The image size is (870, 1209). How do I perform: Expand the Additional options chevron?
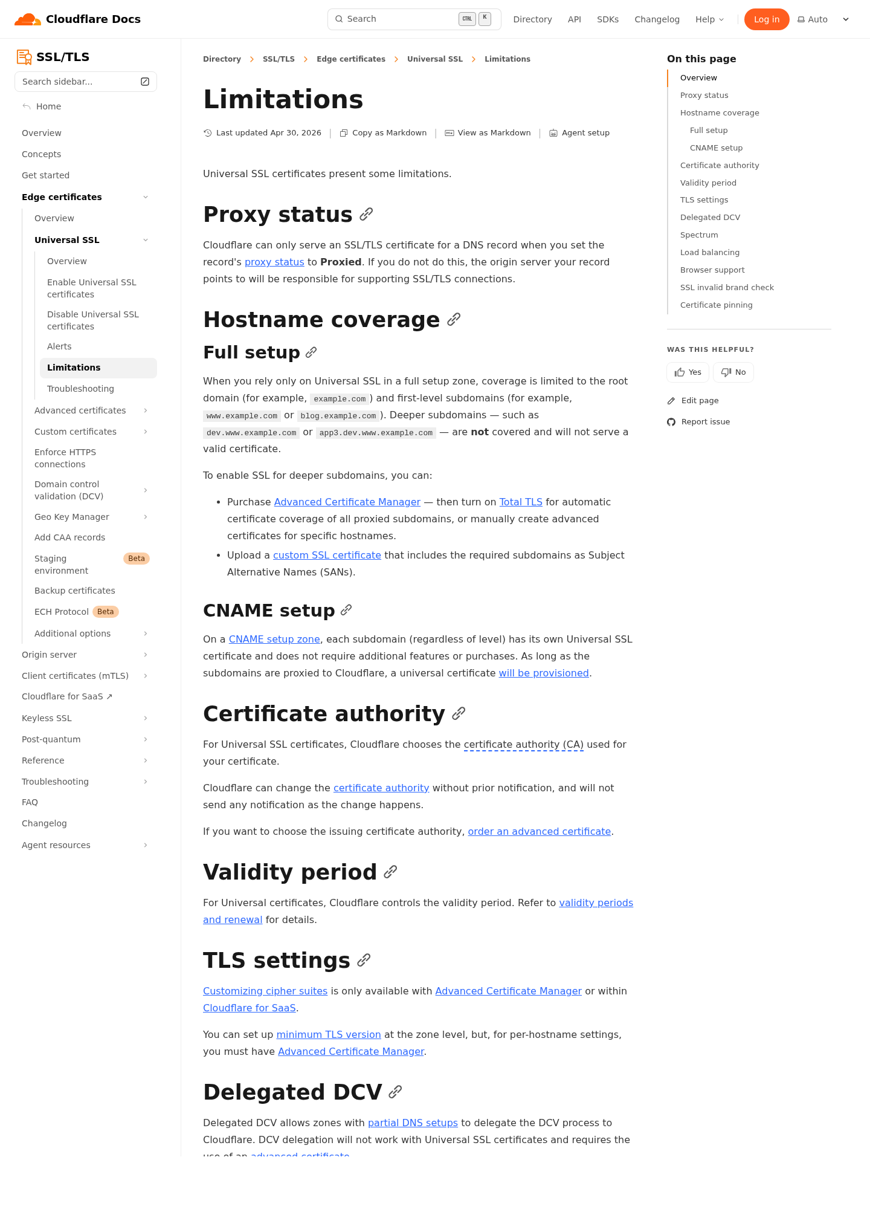tap(146, 634)
